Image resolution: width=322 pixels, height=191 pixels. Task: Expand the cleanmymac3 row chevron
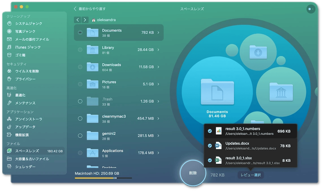click(x=158, y=118)
